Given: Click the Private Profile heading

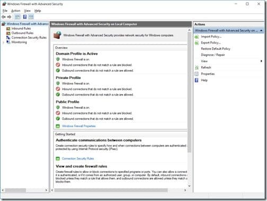Looking at the screenshot, I should [x=68, y=78].
